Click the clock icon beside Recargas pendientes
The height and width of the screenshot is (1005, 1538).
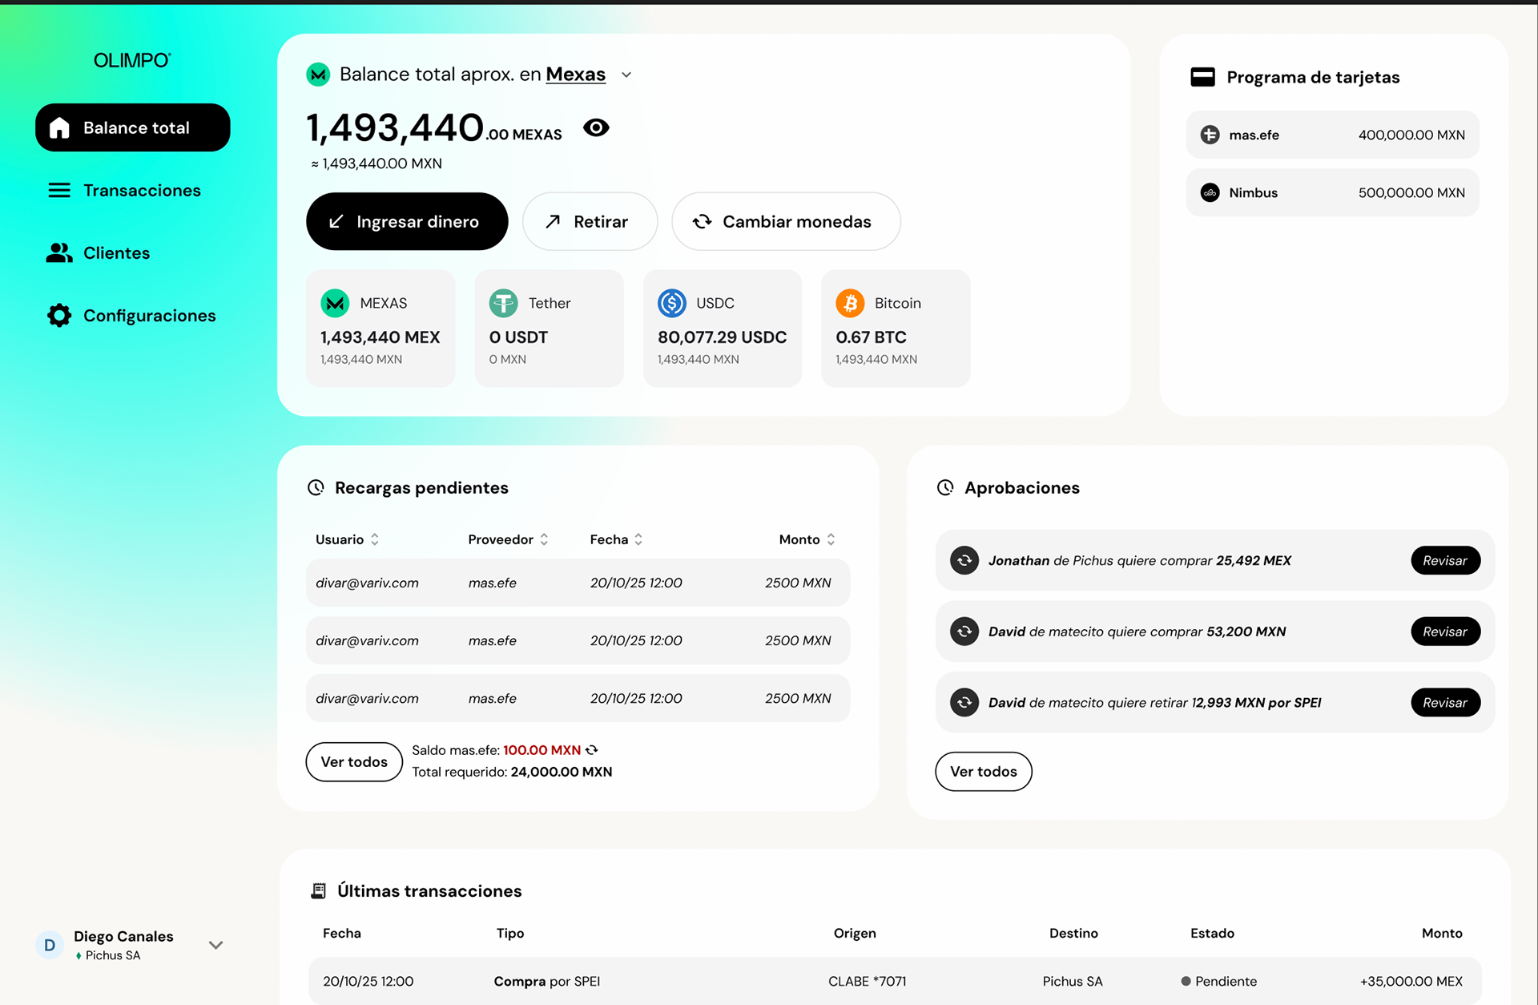click(316, 487)
